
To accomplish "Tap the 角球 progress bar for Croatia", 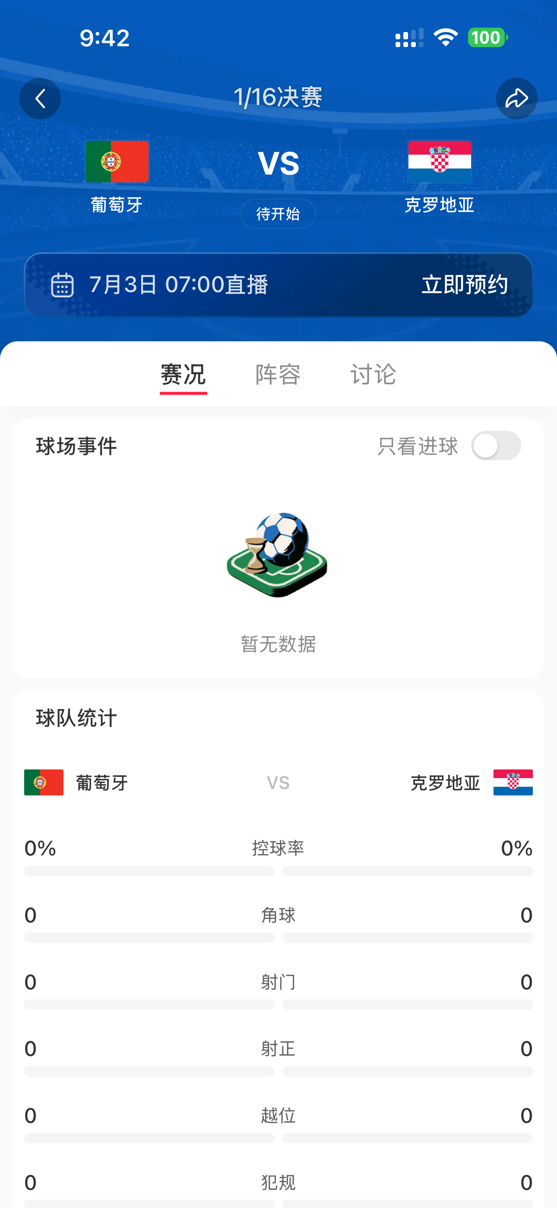I will [408, 938].
